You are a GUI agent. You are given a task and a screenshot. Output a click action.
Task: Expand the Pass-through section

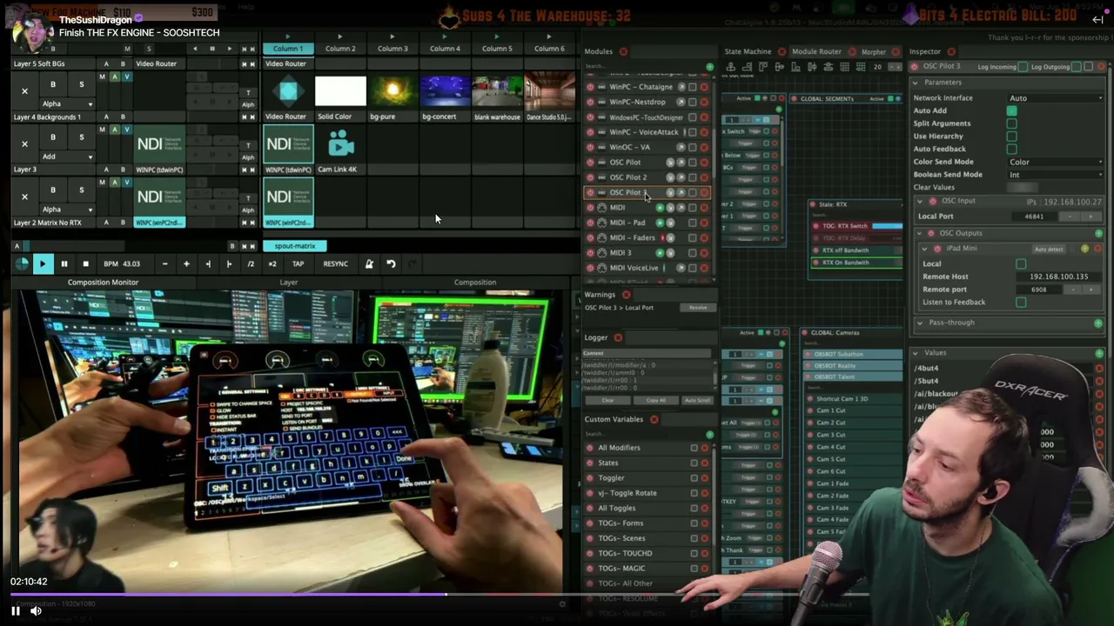coord(921,323)
